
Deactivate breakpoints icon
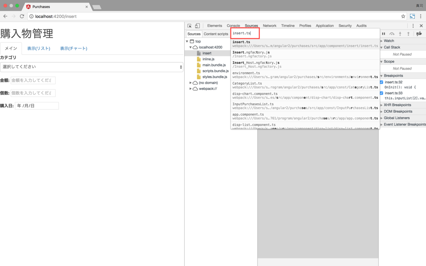(x=419, y=34)
